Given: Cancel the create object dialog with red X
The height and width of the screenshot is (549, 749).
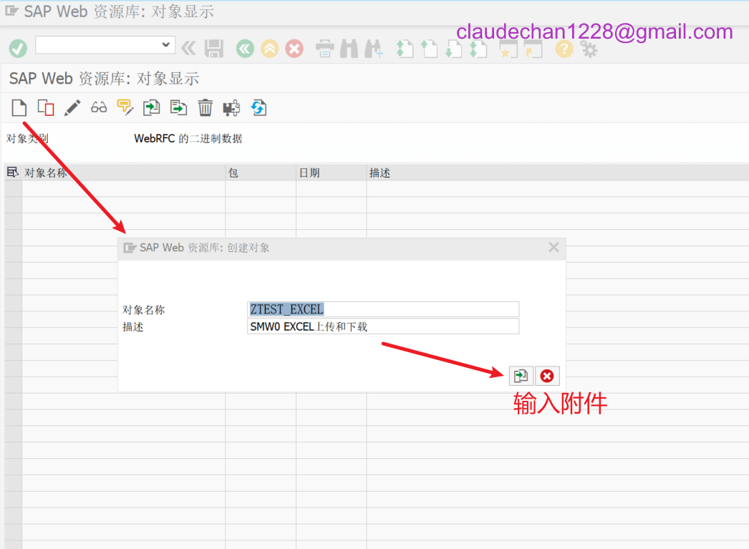Looking at the screenshot, I should [x=547, y=376].
